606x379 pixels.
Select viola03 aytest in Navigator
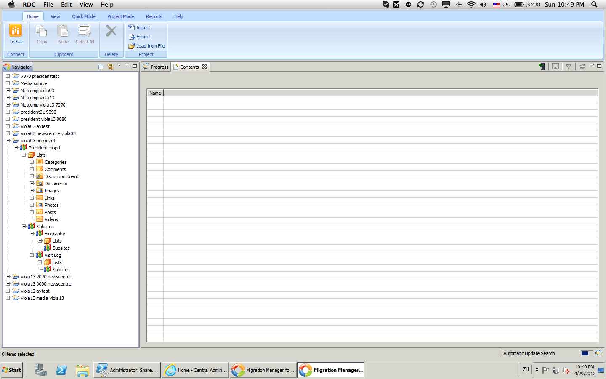[x=35, y=126]
